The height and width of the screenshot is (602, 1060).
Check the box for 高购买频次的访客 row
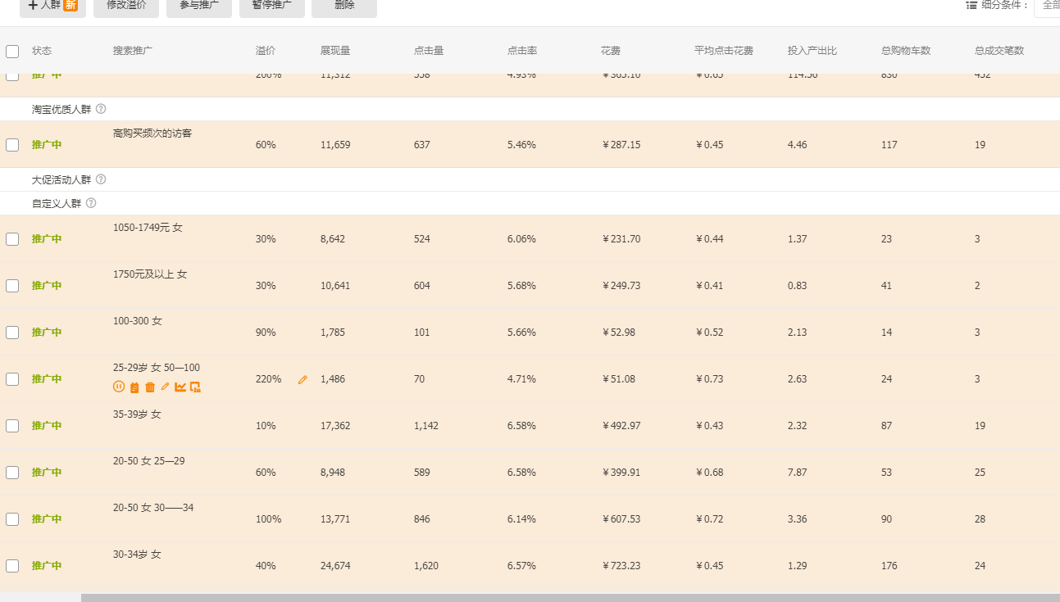pyautogui.click(x=12, y=145)
